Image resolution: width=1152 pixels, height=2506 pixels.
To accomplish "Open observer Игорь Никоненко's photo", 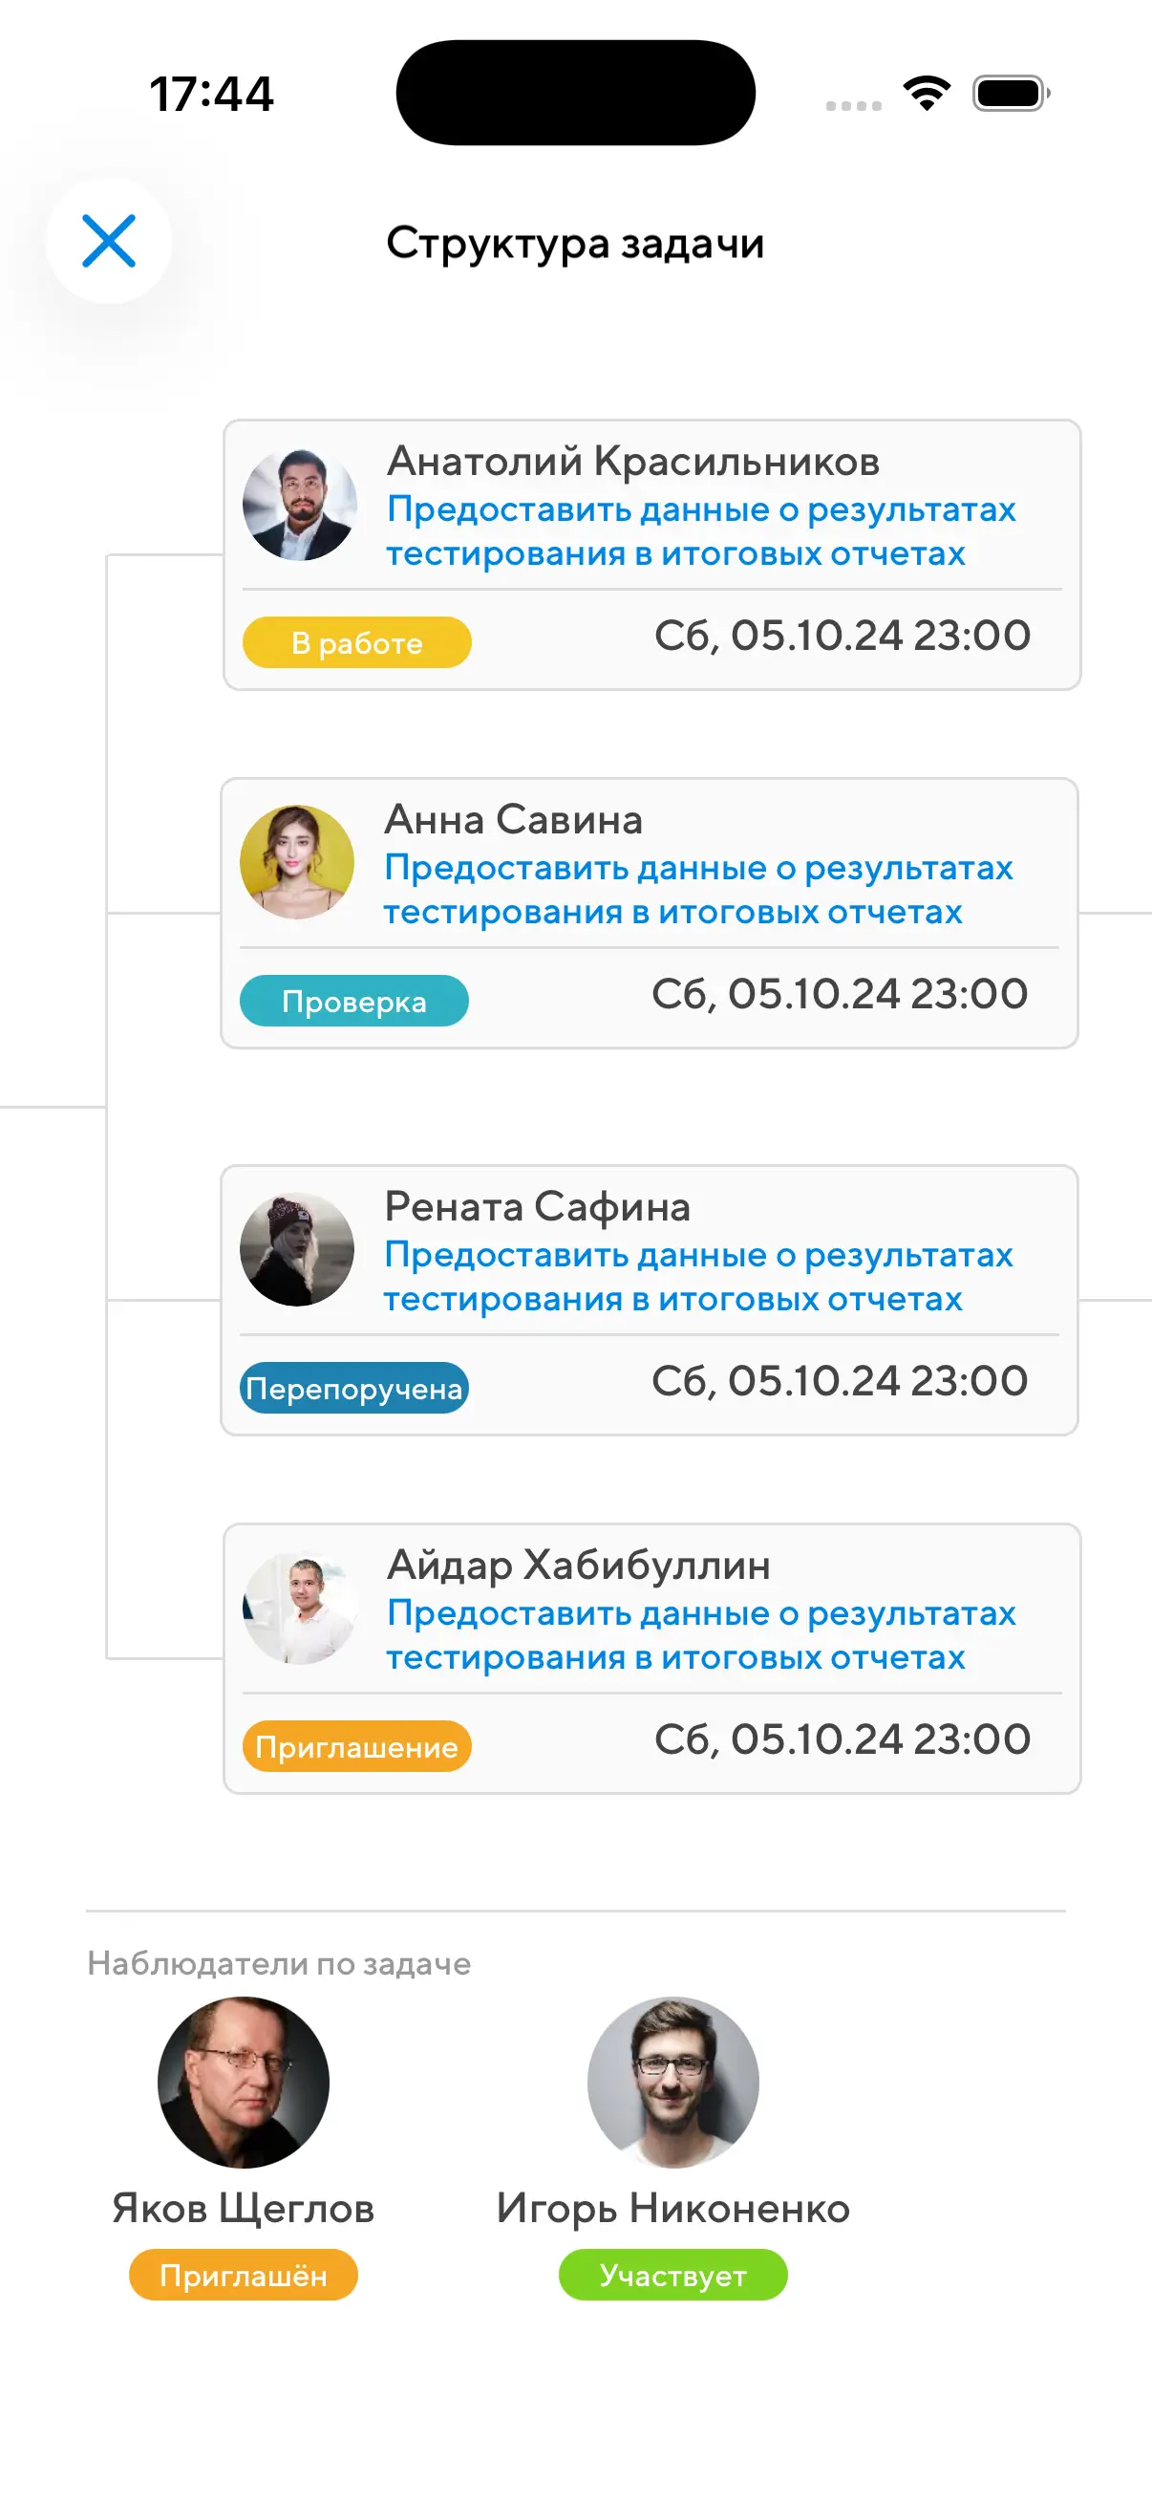I will [x=672, y=2082].
